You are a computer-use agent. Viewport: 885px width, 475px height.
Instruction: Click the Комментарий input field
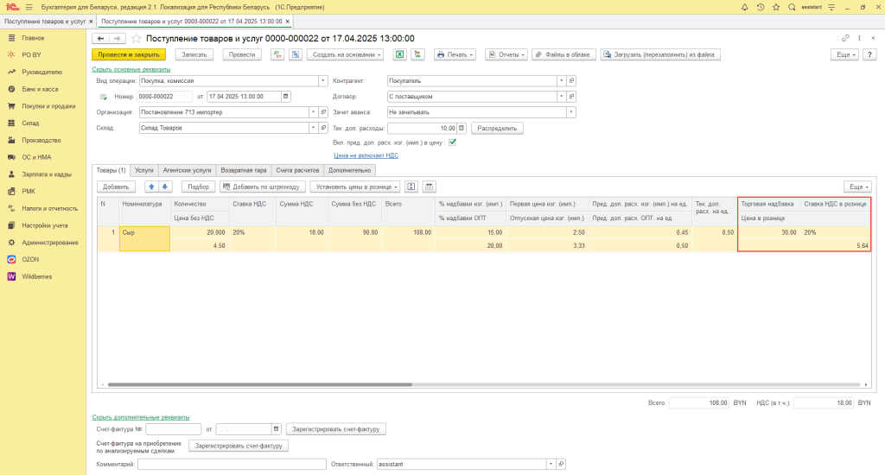click(232, 465)
